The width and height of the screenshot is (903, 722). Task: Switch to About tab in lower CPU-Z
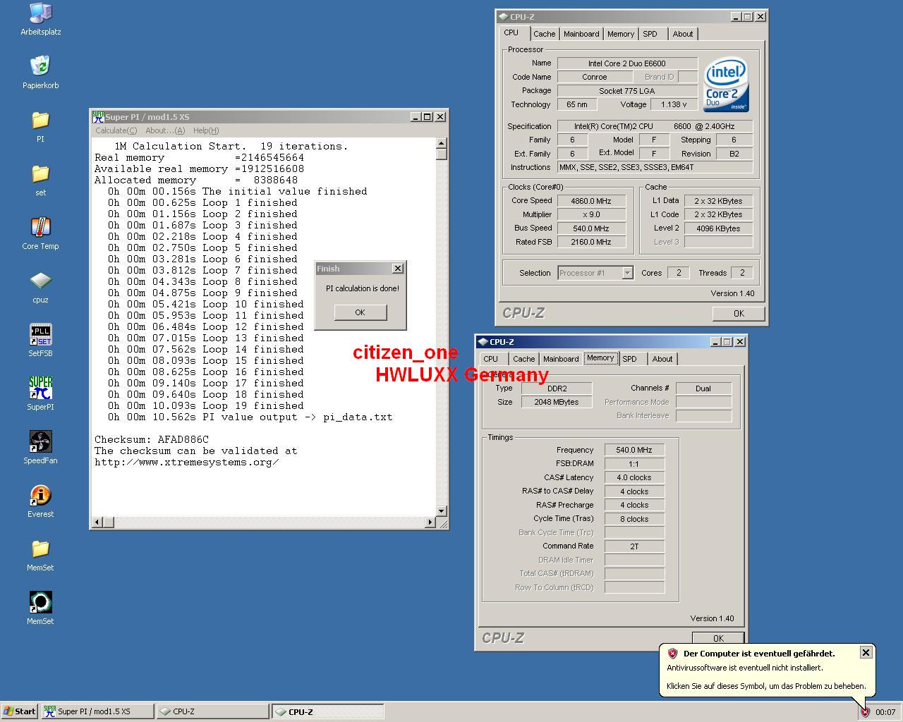(662, 359)
